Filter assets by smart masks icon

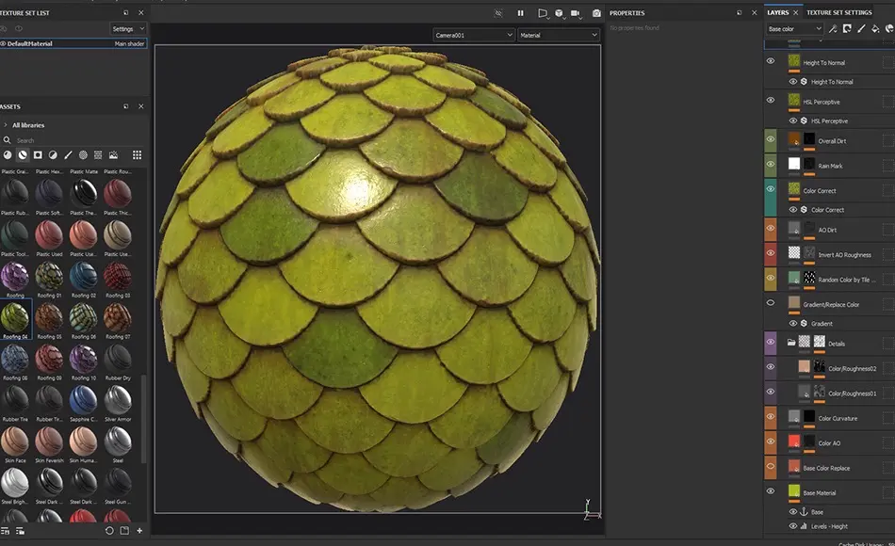(x=38, y=155)
